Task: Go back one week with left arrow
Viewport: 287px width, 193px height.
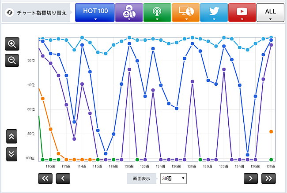Action: [x=63, y=178]
